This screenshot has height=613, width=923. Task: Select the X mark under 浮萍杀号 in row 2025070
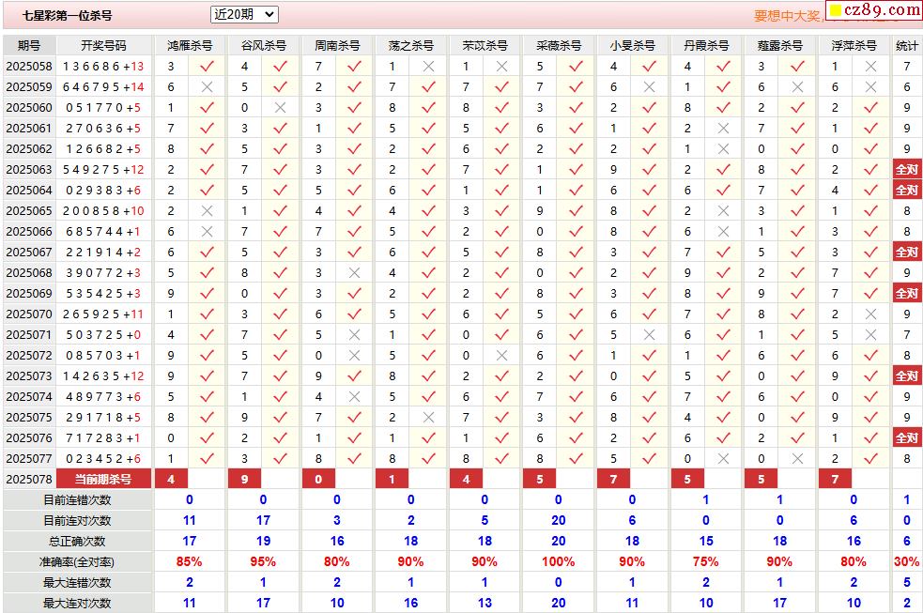(871, 314)
